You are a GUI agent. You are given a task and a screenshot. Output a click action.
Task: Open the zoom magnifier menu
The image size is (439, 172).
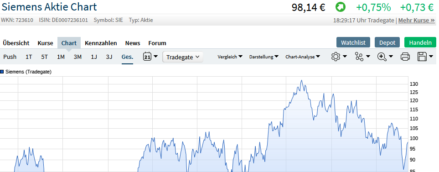tap(385, 57)
